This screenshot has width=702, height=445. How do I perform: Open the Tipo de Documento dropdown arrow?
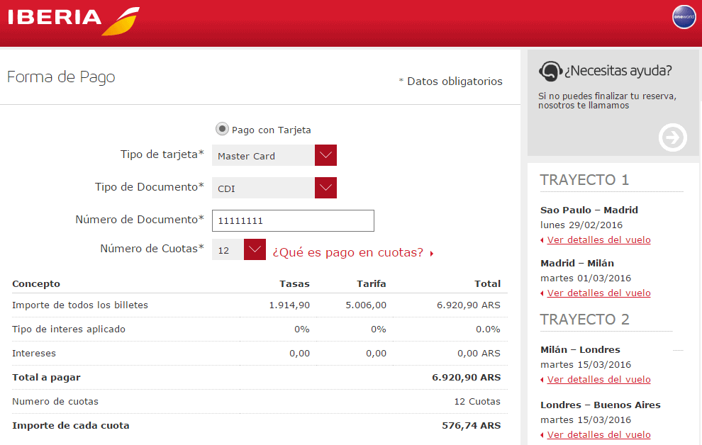325,188
